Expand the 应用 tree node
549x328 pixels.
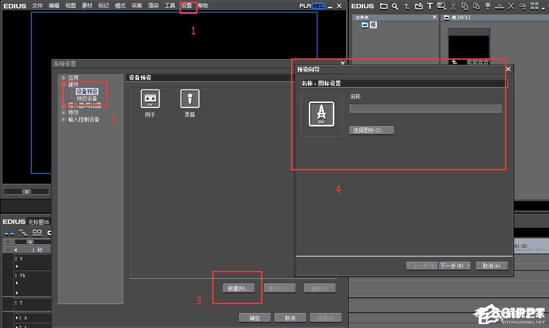64,78
